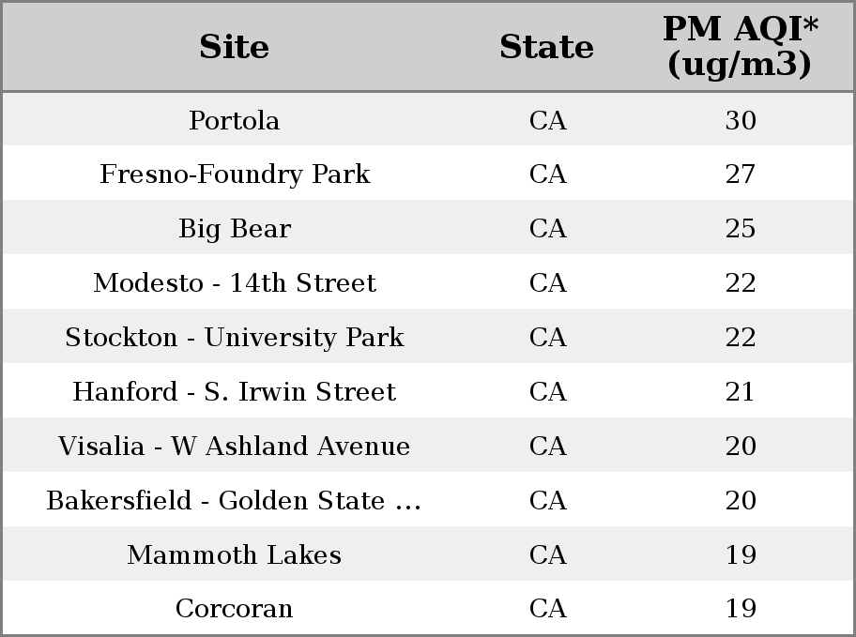The height and width of the screenshot is (637, 856).
Task: Select Modesto - 14th Street cell
Action: click(235, 282)
